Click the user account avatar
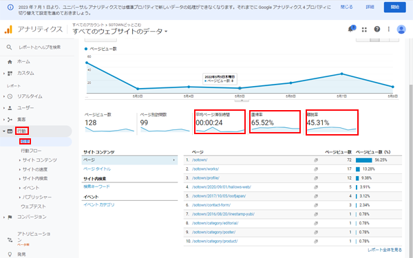The height and width of the screenshot is (258, 413). coord(401,29)
